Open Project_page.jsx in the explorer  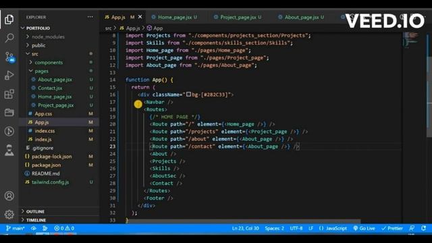pos(55,105)
